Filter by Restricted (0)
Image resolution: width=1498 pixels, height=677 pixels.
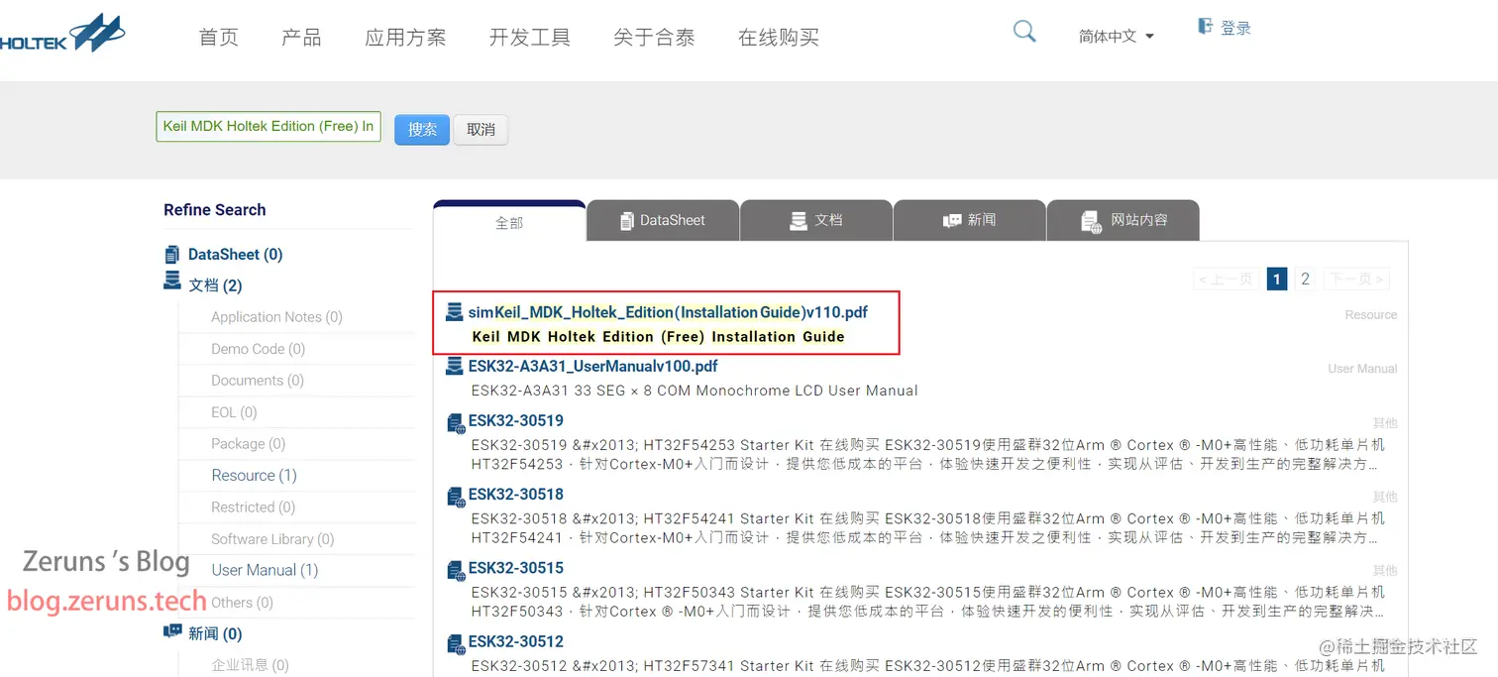tap(253, 508)
